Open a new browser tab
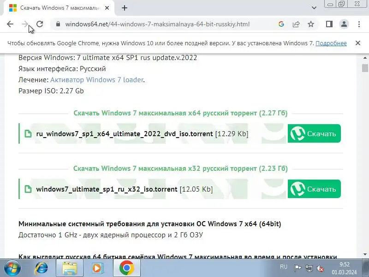The width and height of the screenshot is (369, 277). click(x=125, y=8)
